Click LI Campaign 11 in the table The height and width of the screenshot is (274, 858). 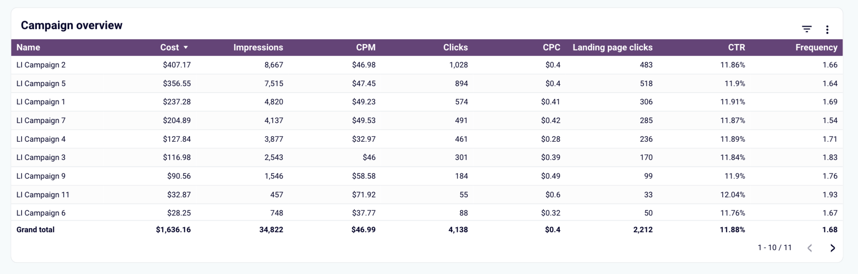[x=43, y=195]
